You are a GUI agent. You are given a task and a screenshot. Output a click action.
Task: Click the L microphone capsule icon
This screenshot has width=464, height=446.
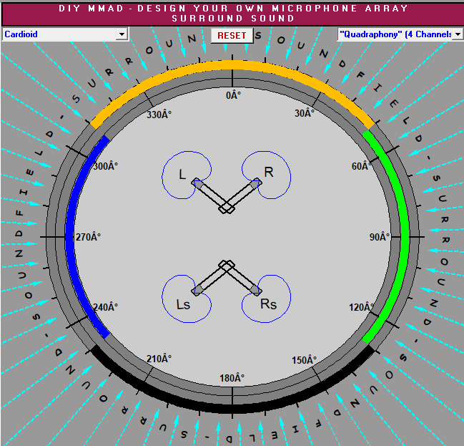tap(197, 183)
